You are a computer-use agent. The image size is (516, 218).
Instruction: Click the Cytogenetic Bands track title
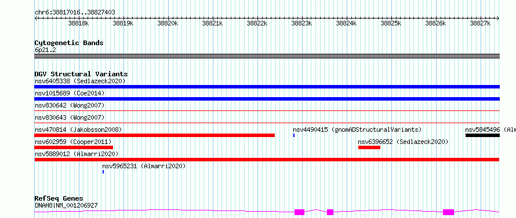click(x=69, y=43)
